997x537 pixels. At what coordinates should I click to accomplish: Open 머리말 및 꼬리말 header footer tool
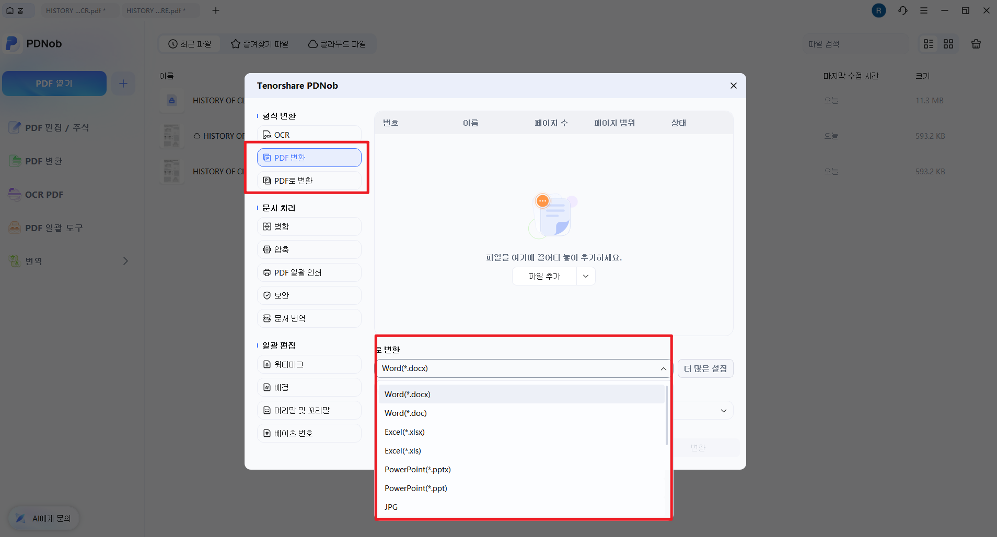(x=309, y=410)
